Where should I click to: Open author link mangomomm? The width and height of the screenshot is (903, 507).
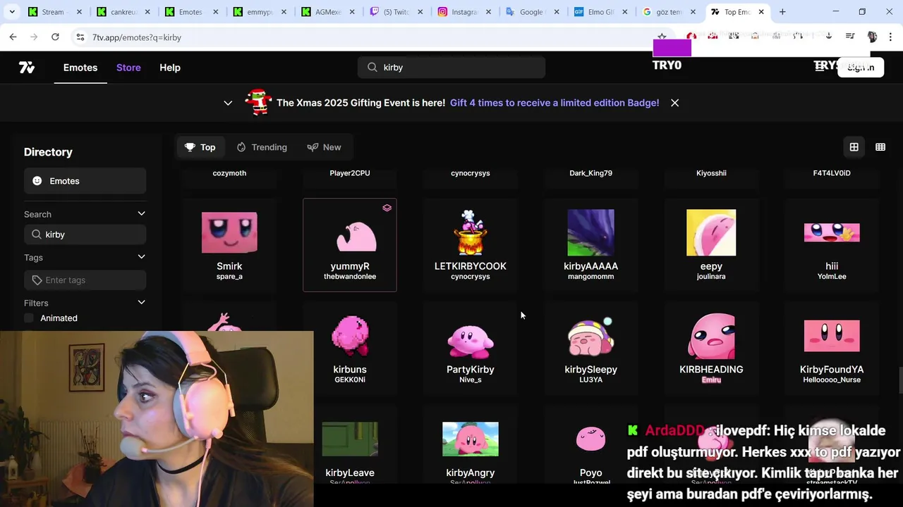590,277
